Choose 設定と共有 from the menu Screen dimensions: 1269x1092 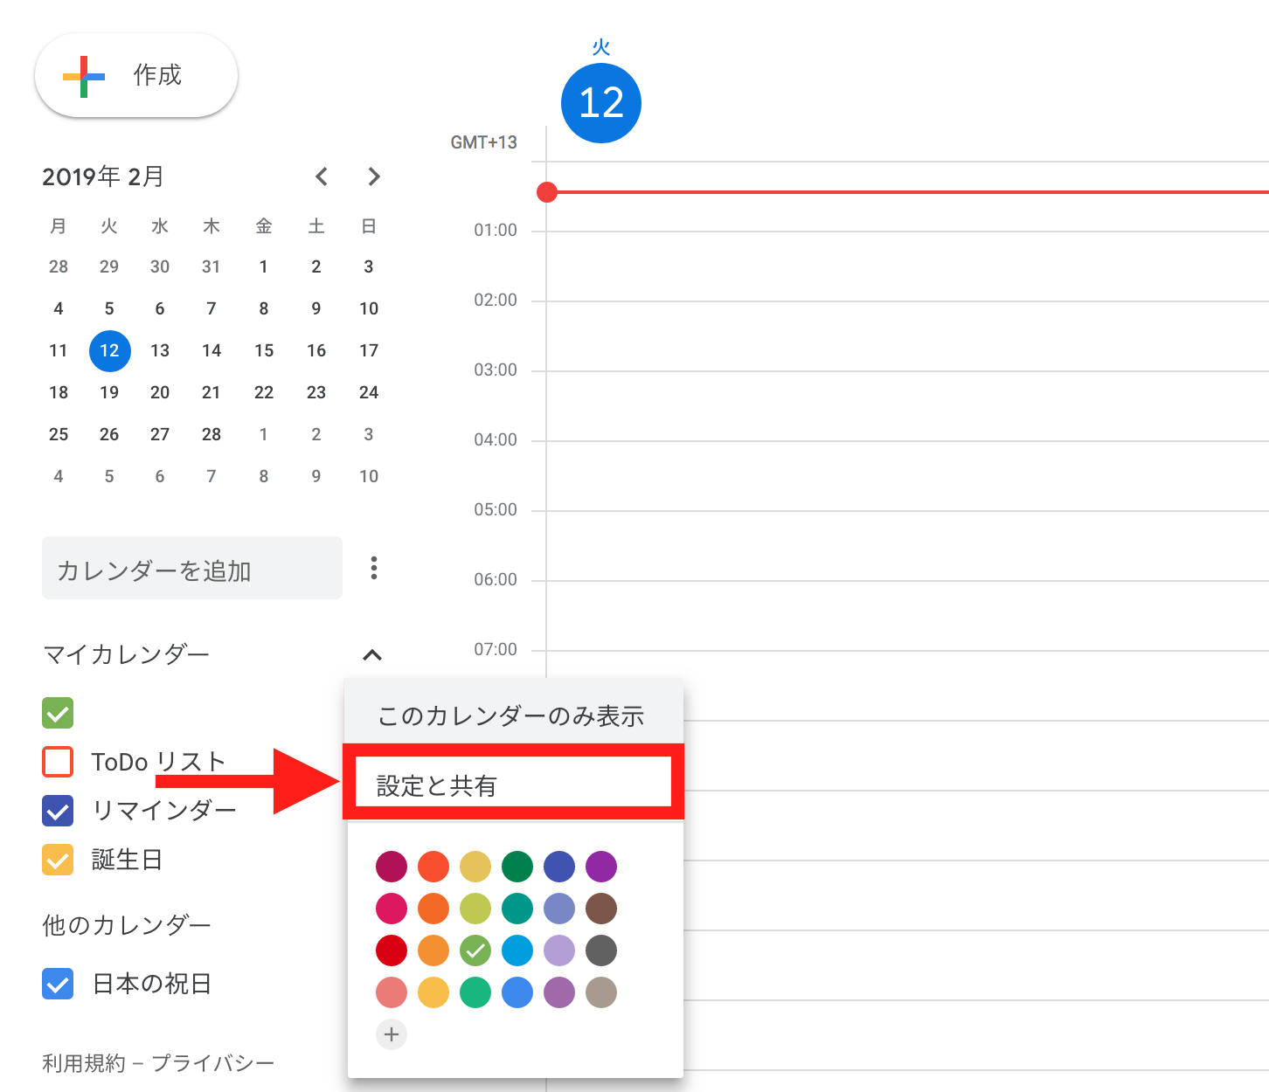coord(511,782)
